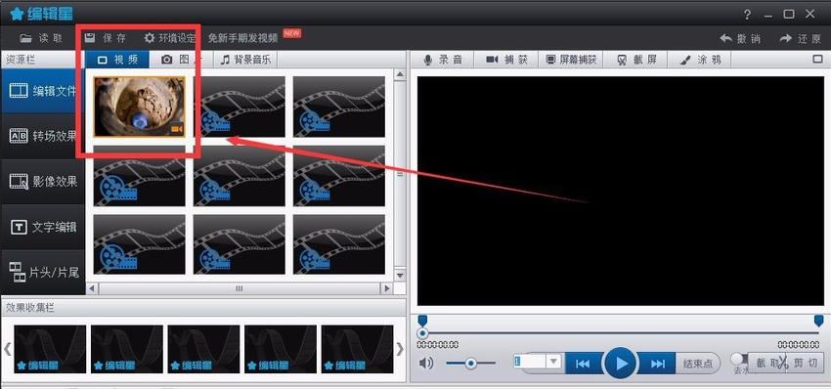Switch to the 图片 camera tab
The image size is (831, 389).
tap(182, 60)
